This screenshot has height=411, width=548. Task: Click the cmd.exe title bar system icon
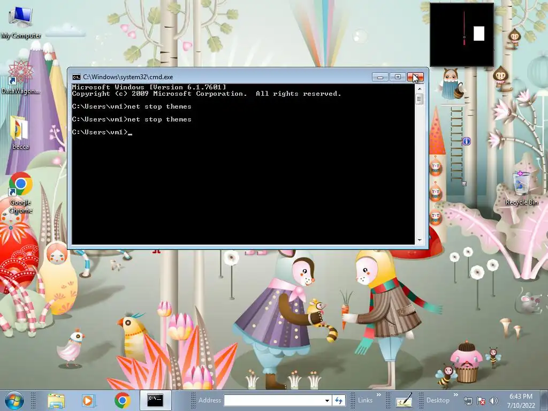coord(76,77)
